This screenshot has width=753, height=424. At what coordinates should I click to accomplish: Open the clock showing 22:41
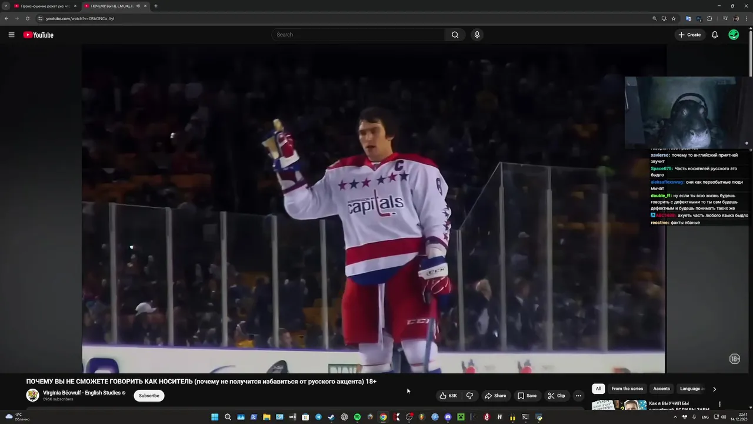(x=739, y=417)
